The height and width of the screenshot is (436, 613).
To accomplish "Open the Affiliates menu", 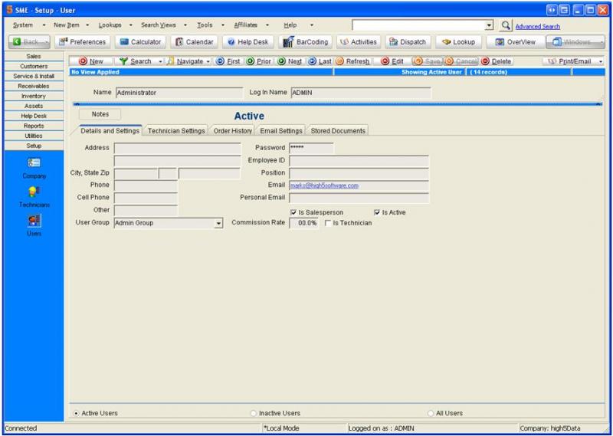I will coord(246,25).
